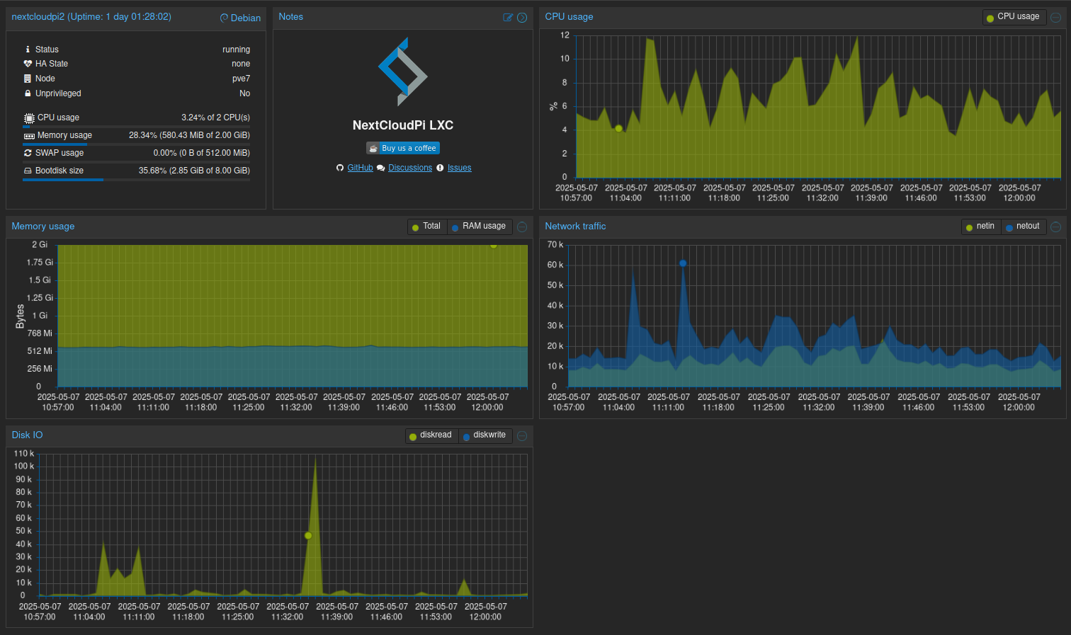Click the Discussions speech bubbles icon

point(381,168)
